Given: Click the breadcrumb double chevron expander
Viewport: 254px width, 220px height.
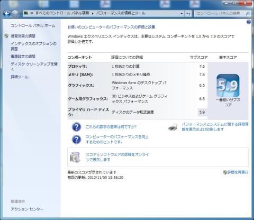Looking at the screenshot, I should coord(32,13).
